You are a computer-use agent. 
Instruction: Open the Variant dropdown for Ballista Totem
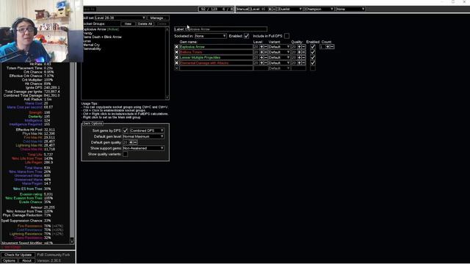(279, 52)
